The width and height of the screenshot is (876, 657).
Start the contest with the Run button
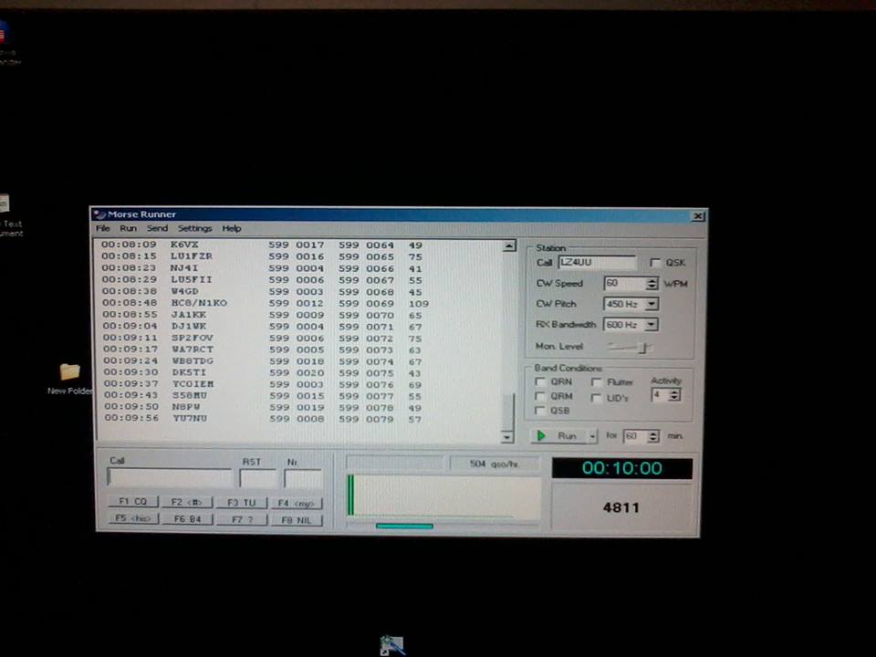tap(559, 436)
